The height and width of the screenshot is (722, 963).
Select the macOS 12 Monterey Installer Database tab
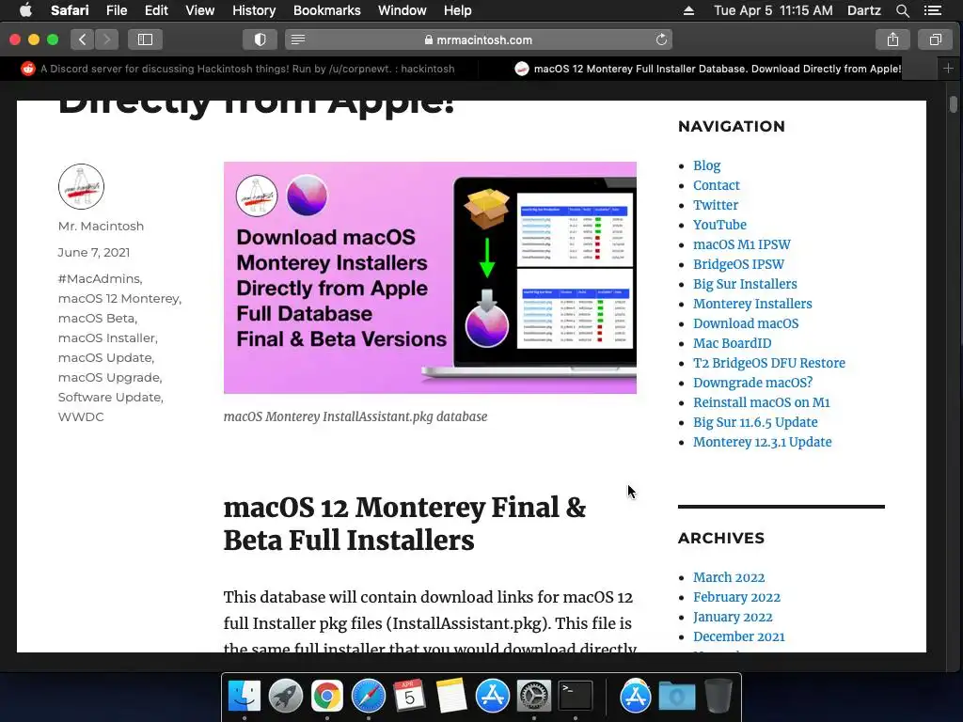tap(707, 68)
